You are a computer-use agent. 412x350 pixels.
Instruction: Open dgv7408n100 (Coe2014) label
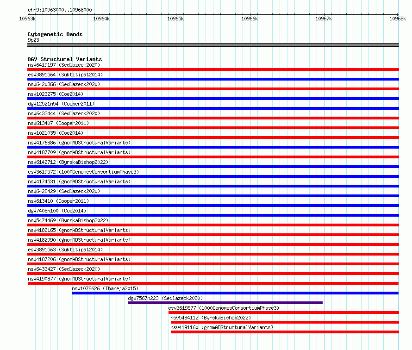[57, 211]
